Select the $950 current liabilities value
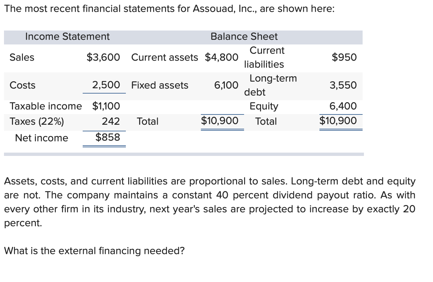 point(344,57)
